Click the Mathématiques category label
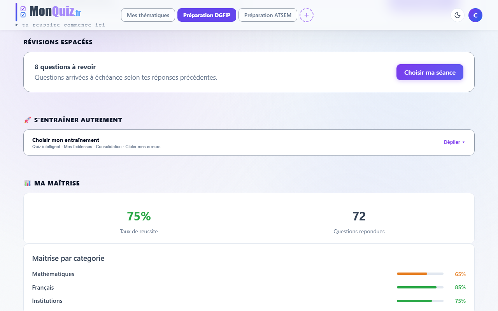The width and height of the screenshot is (498, 311). pyautogui.click(x=53, y=274)
